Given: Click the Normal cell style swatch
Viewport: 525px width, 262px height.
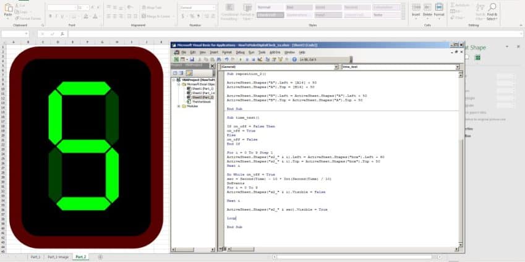Looking at the screenshot, I should pyautogui.click(x=267, y=7).
